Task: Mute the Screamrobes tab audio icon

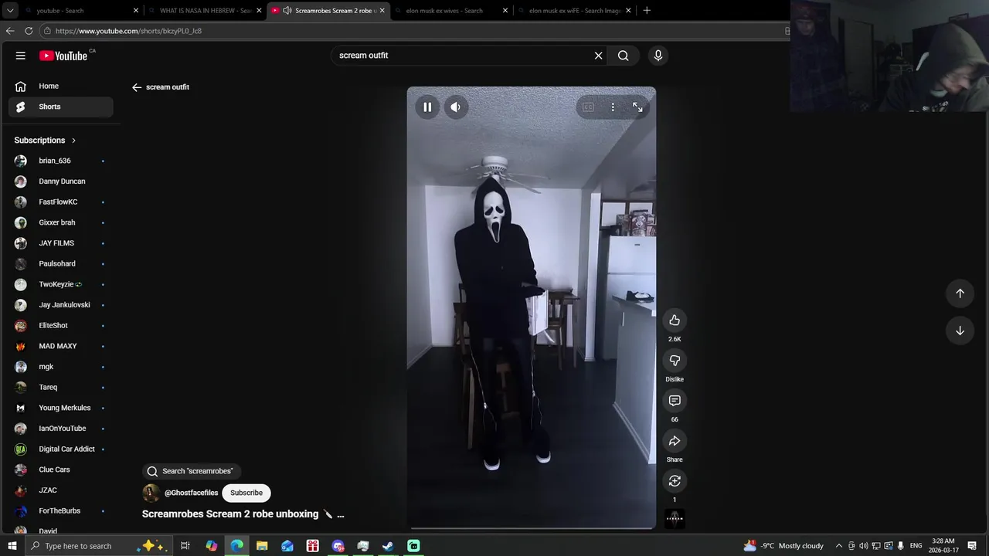Action: [x=287, y=11]
